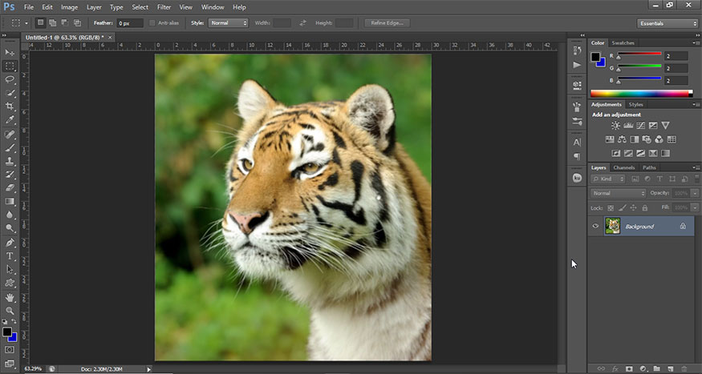Toggle Background layer visibility eye
This screenshot has width=702, height=374.
595,226
